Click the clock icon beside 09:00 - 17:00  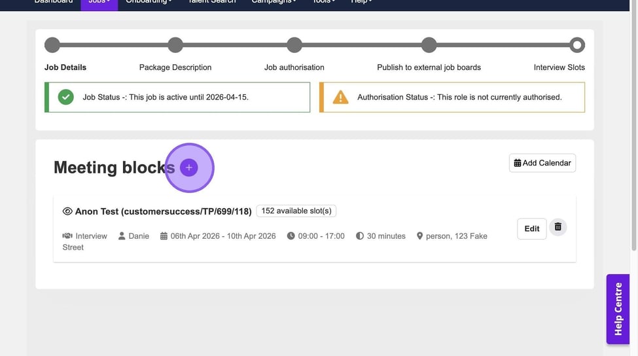(x=291, y=236)
